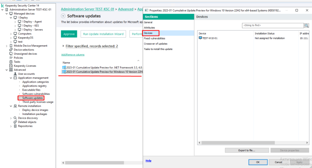Collapse the Managed devices tree node
The height and width of the screenshot is (168, 312).
pyautogui.click(x=7, y=14)
